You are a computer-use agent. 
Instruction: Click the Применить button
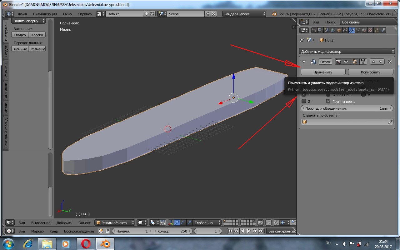(323, 72)
